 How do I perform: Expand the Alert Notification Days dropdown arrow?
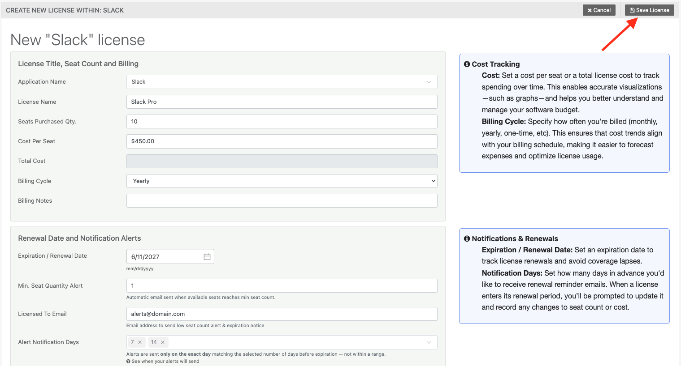coord(429,342)
